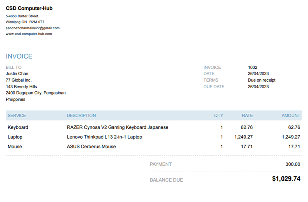
Task: Click the Lenovo Thinkpad L13 description
Action: click(104, 137)
